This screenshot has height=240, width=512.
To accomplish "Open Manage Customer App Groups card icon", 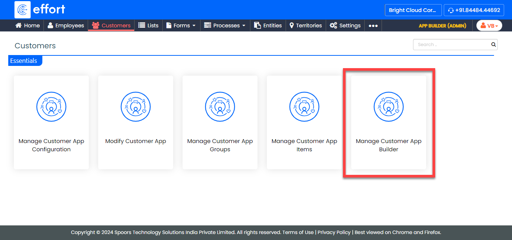I will (220, 107).
